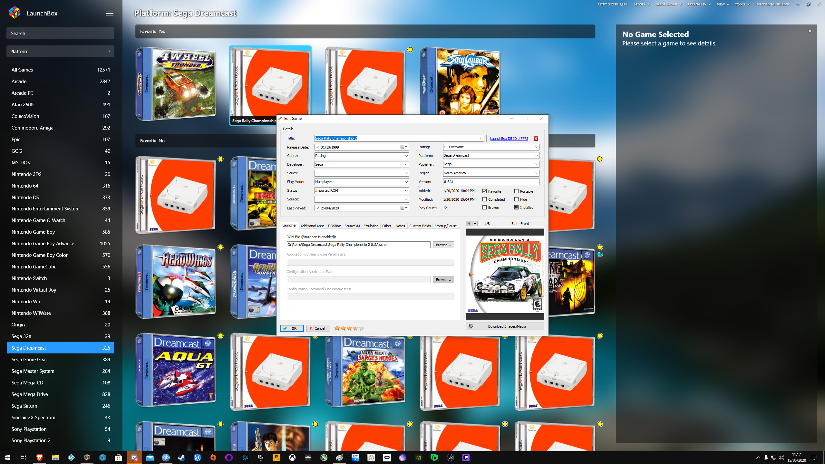Viewport: 825px width, 464px height.
Task: Check the Hide checkbox
Action: [516, 199]
